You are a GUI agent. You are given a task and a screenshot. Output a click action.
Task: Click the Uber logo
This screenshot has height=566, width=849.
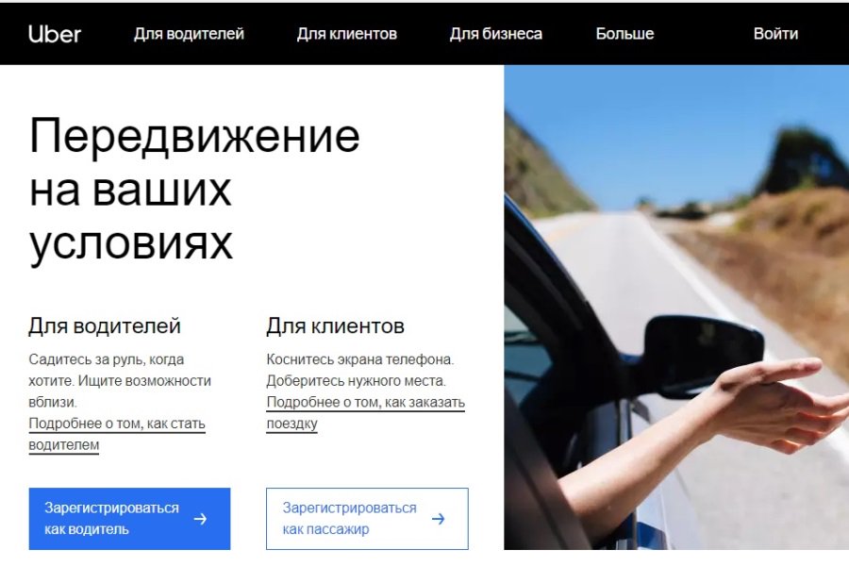click(55, 34)
